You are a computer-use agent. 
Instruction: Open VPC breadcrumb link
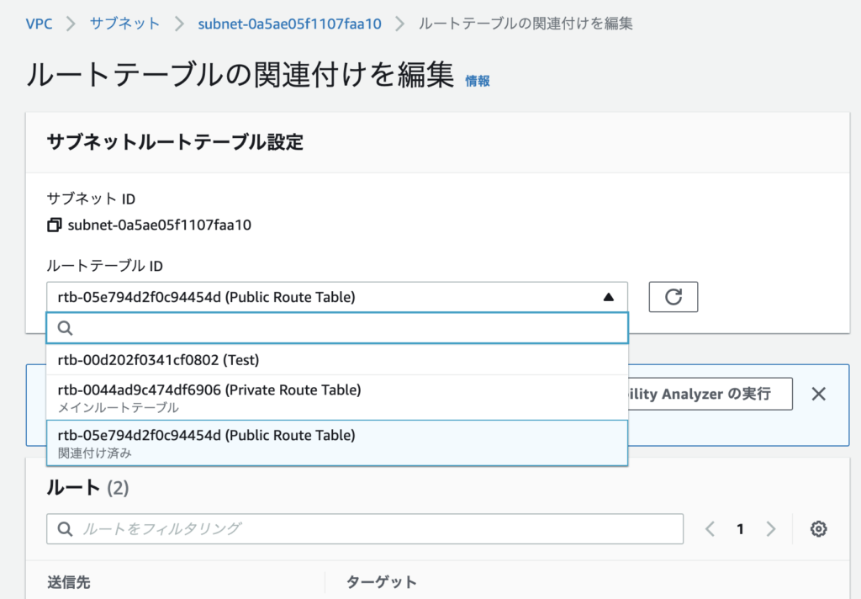click(x=39, y=24)
